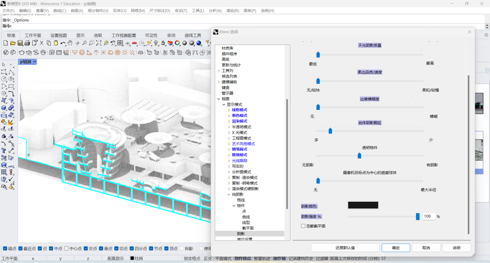The image size is (490, 263).
Task: Select the Circle tool in left sidebar
Action: pyautogui.click(x=4, y=79)
